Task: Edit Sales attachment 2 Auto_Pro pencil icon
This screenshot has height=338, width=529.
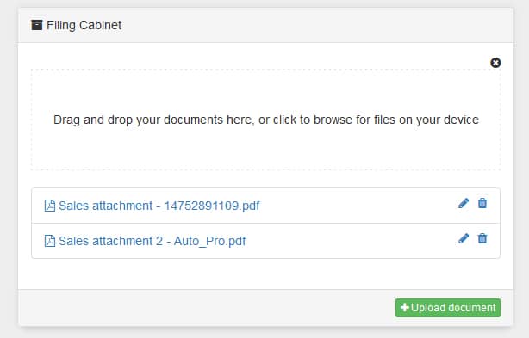Action: pyautogui.click(x=464, y=238)
